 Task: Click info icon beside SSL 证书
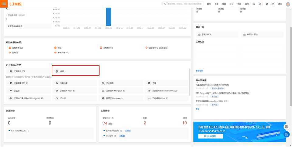116,136
